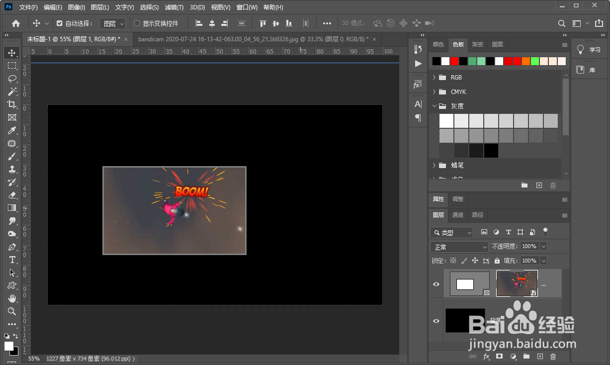Select the Clone Stamp tool
610x365 pixels.
[x=12, y=169]
